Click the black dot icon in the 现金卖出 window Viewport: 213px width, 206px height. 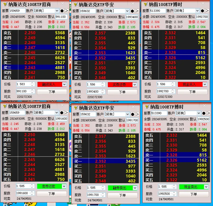(x=204, y=113)
